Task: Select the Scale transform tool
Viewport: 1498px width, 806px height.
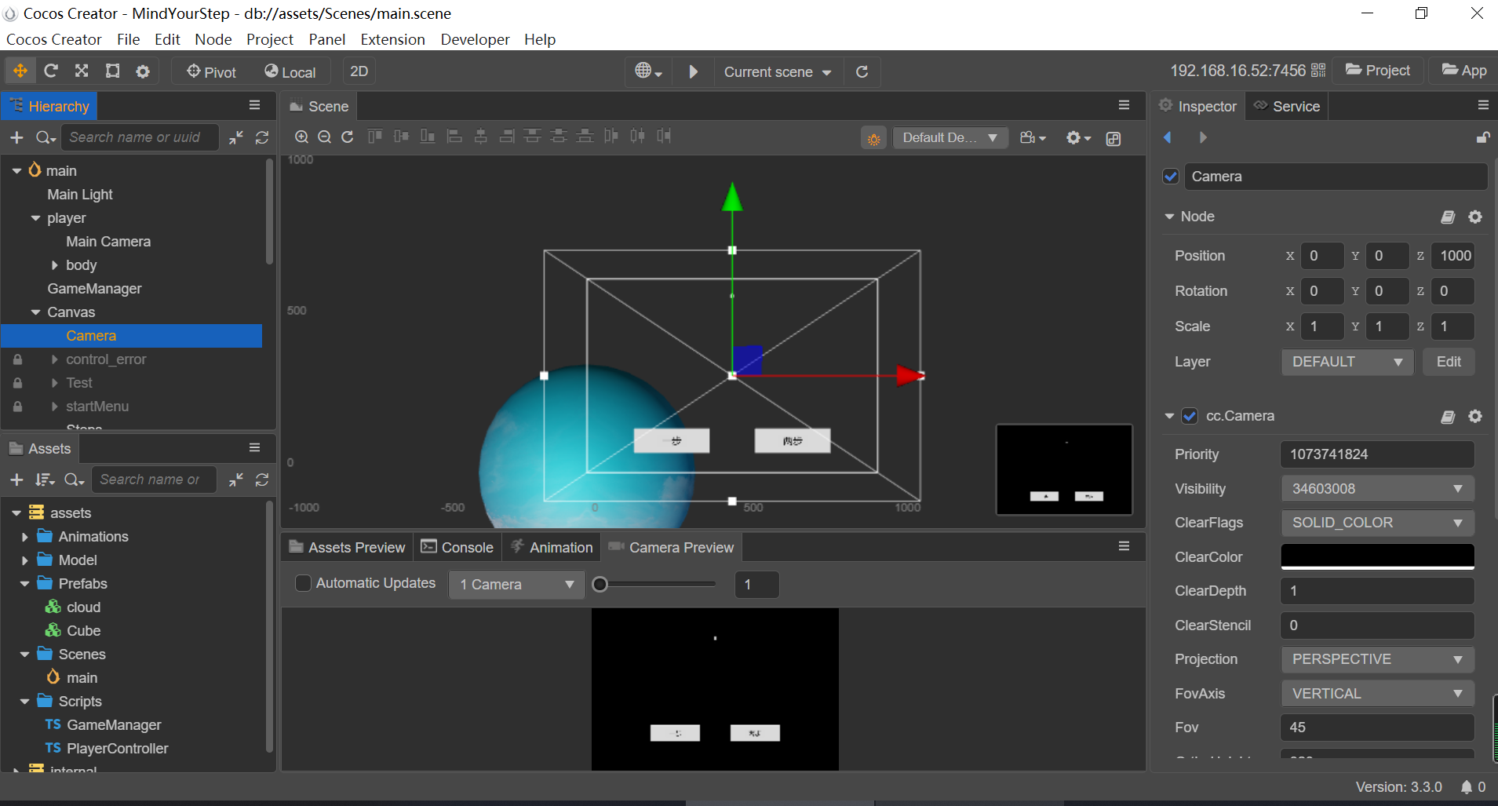Action: click(x=82, y=71)
